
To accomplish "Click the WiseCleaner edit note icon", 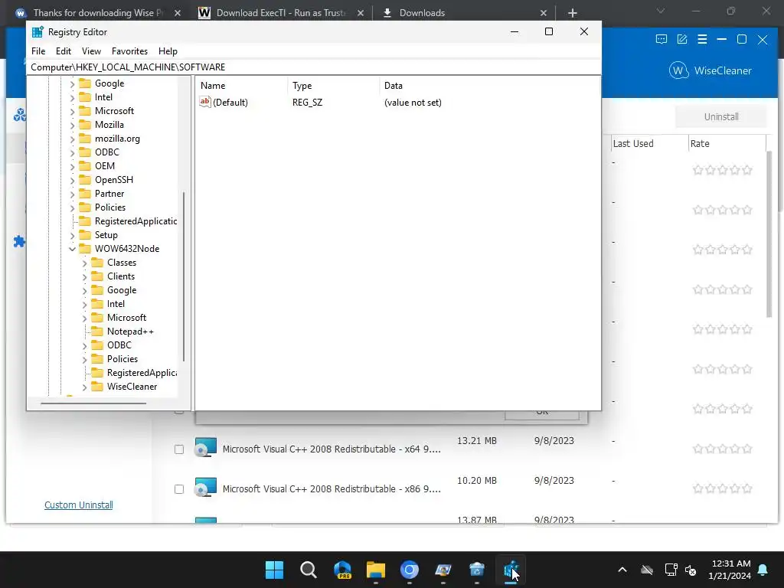I will 682,40.
